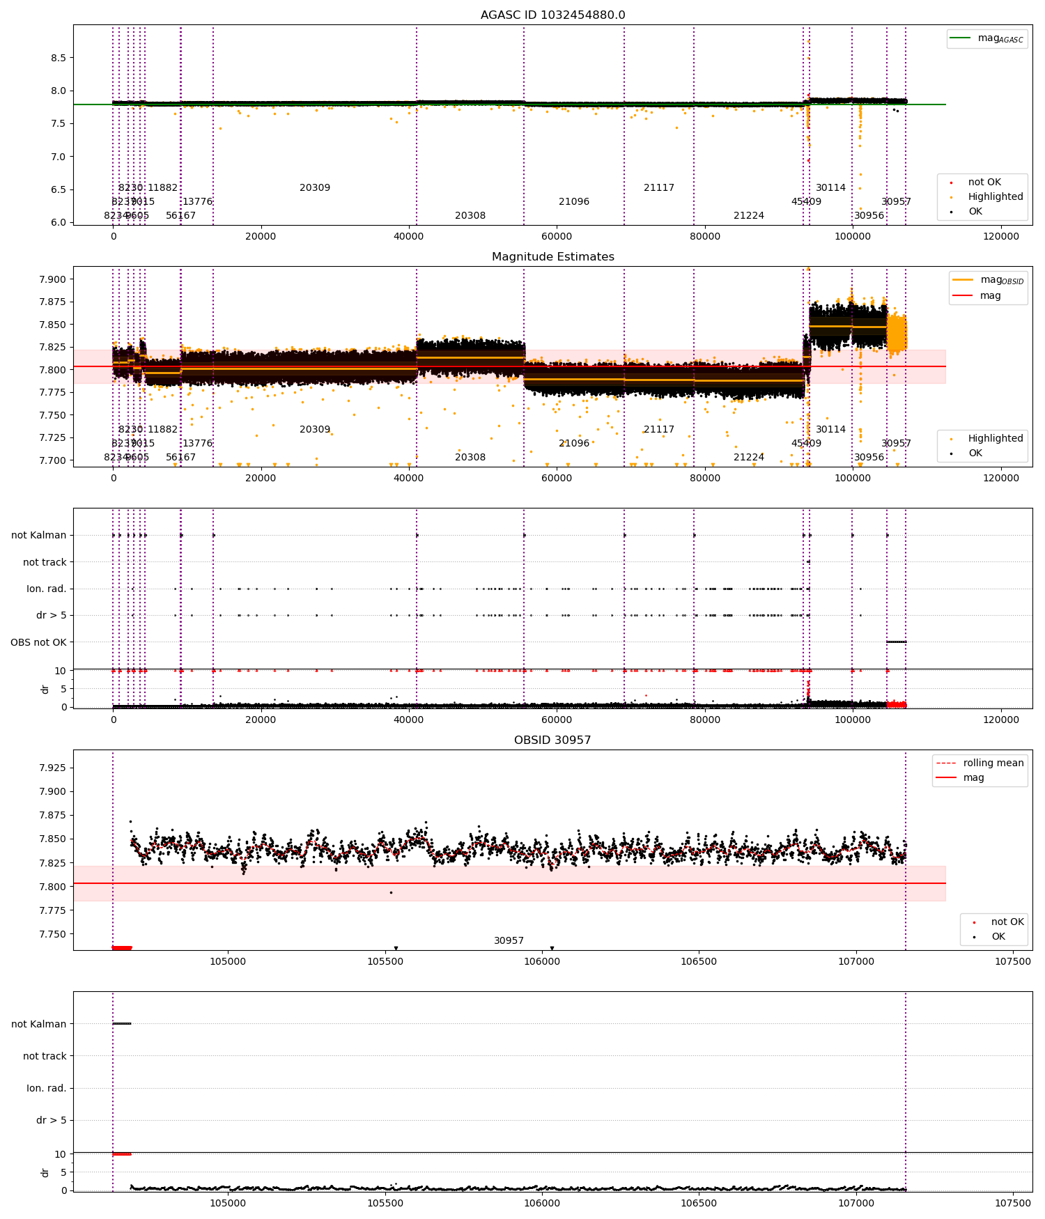Click the title 'AGASC ID 1032454880.0'
This screenshot has height=1219, width=1045.
pyautogui.click(x=552, y=15)
